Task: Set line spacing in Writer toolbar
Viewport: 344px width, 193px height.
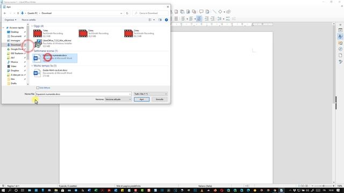Action: pos(219,19)
